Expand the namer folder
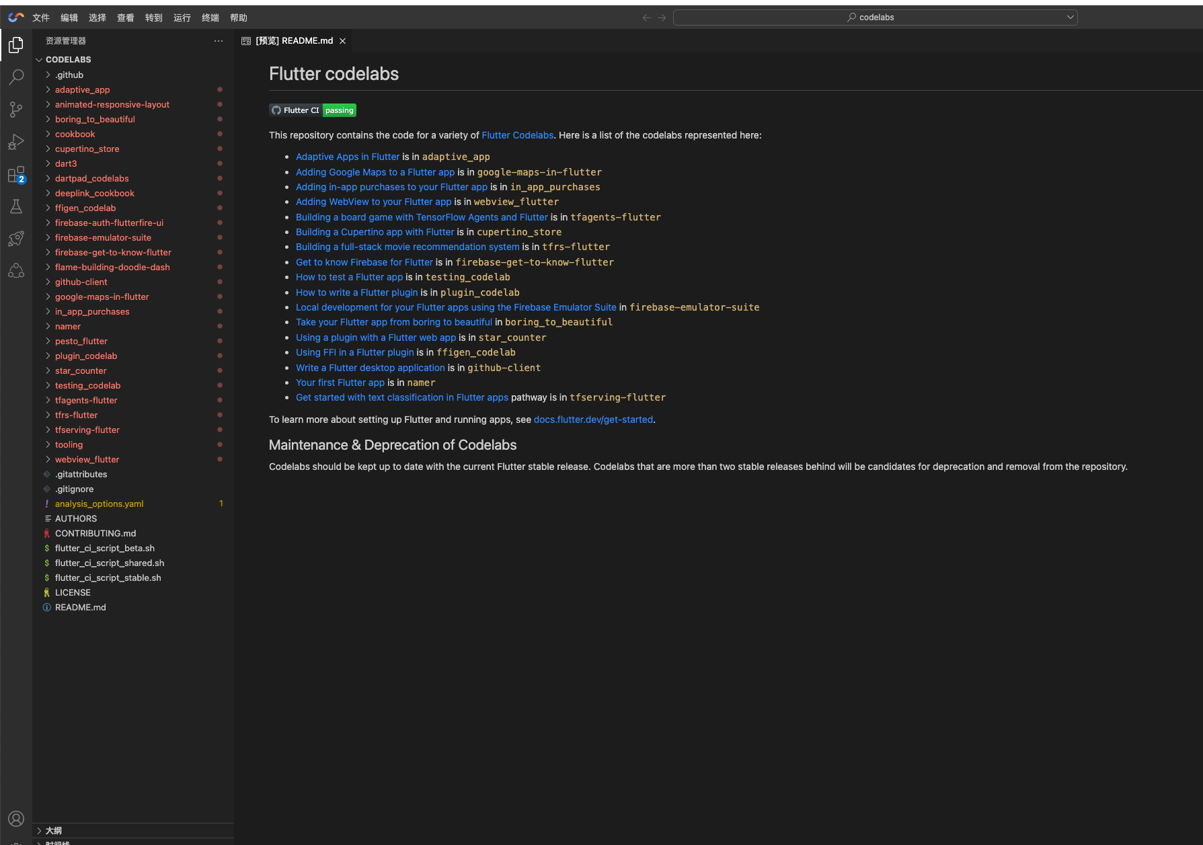The height and width of the screenshot is (845, 1203). [133, 326]
